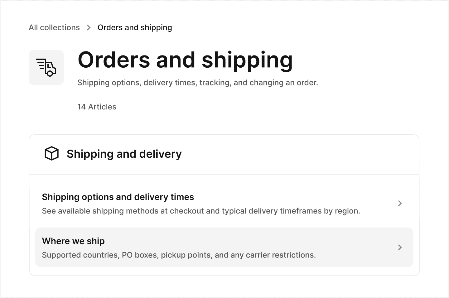Click the Where we ship description text
This screenshot has width=449, height=298.
178,255
